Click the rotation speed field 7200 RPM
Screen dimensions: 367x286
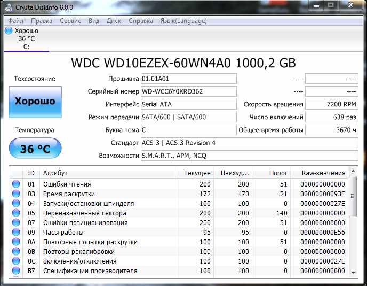pos(332,104)
